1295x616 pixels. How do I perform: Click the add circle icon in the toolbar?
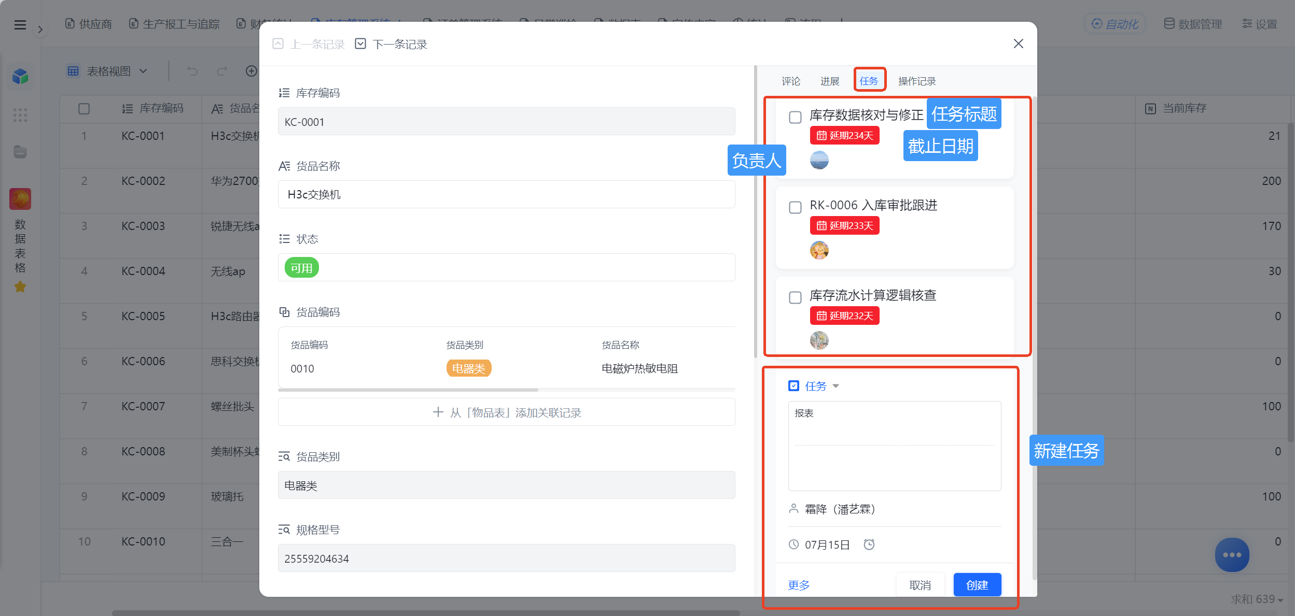pyautogui.click(x=252, y=71)
